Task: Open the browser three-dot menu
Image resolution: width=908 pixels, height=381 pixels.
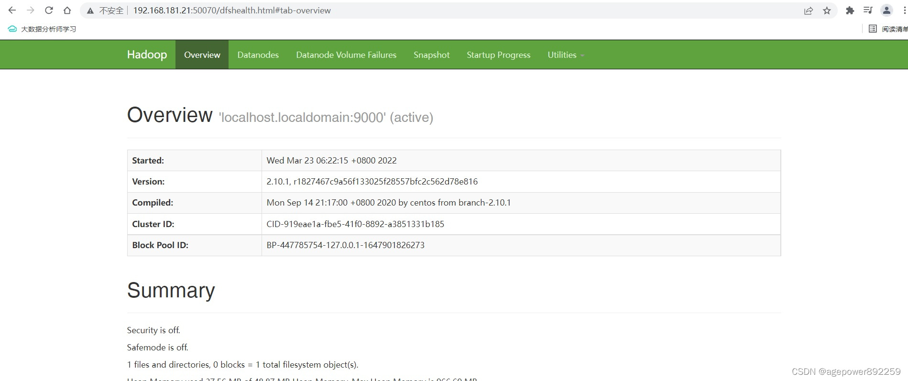Action: click(x=905, y=11)
